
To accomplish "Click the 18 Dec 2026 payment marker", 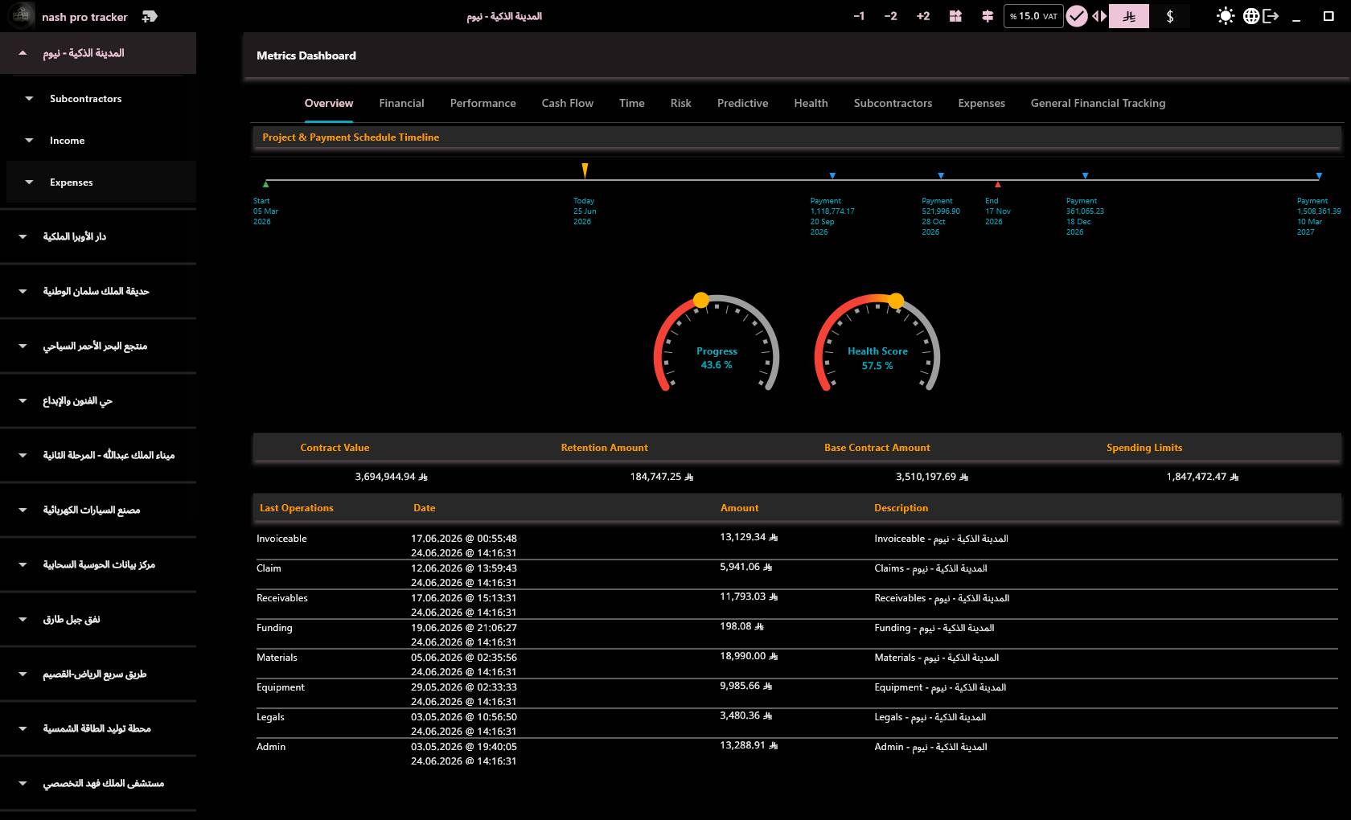I will 1086,175.
